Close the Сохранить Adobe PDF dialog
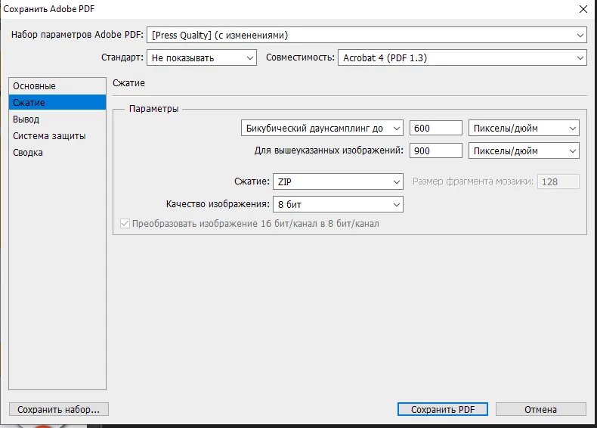The width and height of the screenshot is (597, 428). coord(583,9)
